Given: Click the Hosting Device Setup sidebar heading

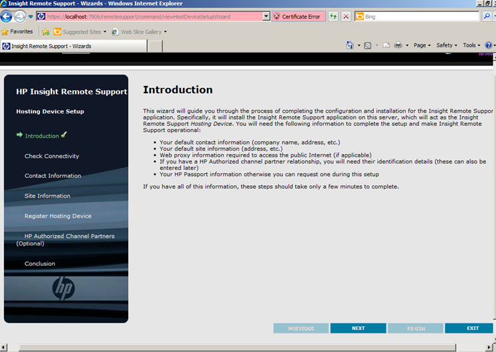Looking at the screenshot, I should (x=50, y=111).
